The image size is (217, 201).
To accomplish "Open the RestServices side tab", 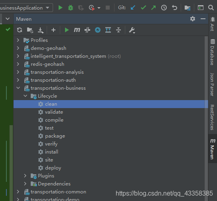I will click(213, 117).
